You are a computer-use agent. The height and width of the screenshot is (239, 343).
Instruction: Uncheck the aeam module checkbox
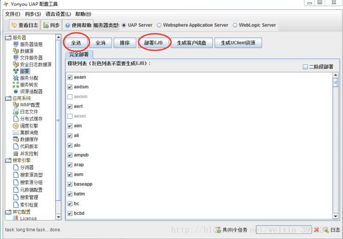[x=70, y=77]
